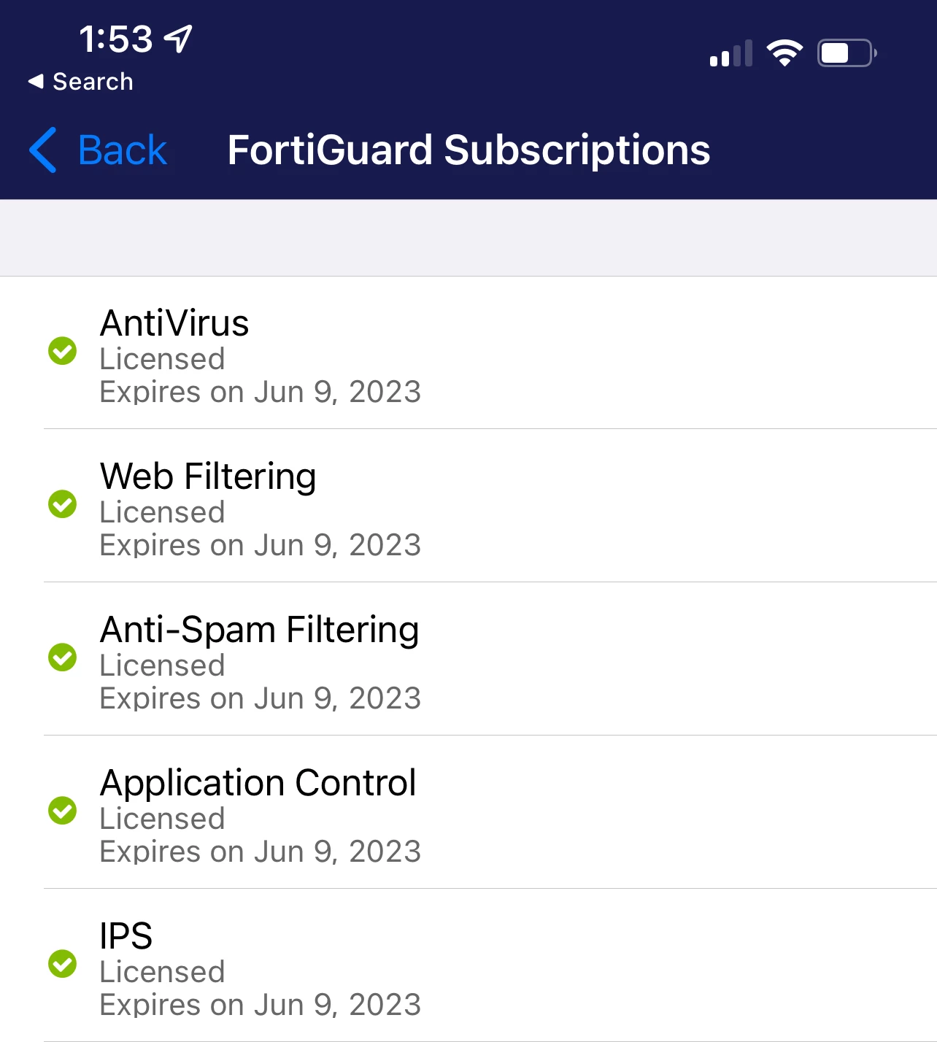Tap the Back text label
Image resolution: width=937 pixels, height=1042 pixels.
123,150
